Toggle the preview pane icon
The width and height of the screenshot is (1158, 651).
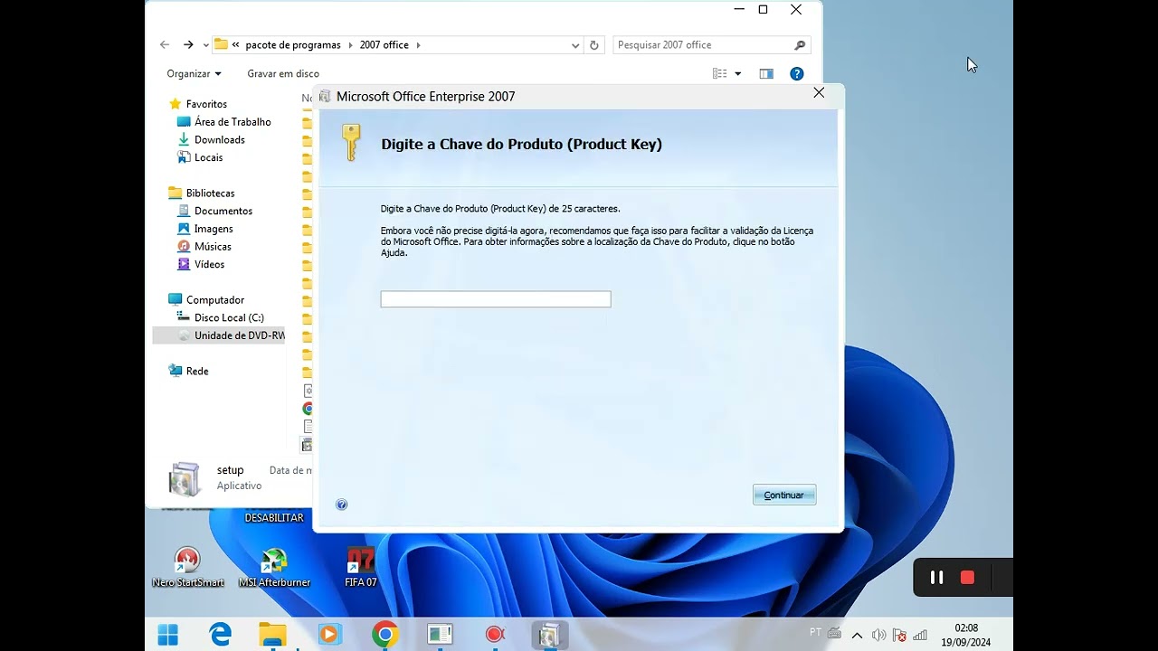(x=766, y=73)
